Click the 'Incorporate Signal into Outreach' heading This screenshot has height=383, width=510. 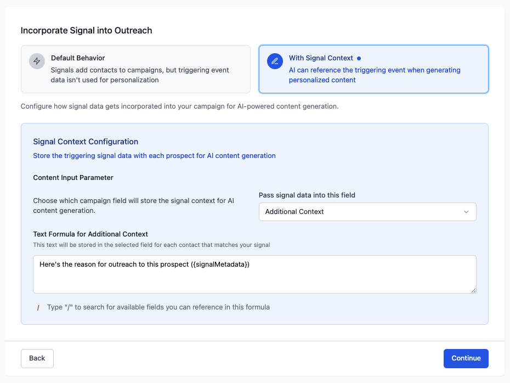86,31
